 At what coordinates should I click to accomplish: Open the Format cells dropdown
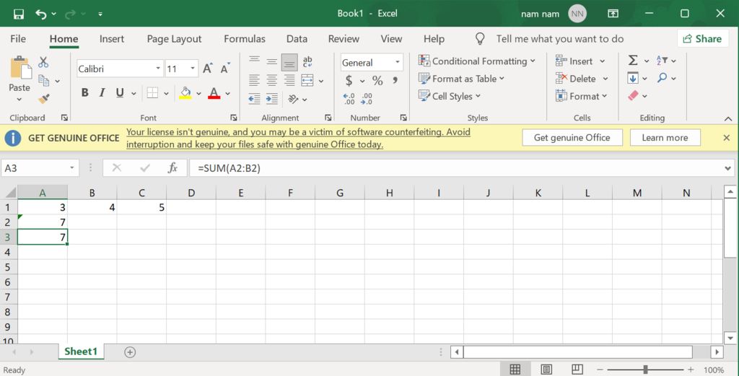coord(582,96)
